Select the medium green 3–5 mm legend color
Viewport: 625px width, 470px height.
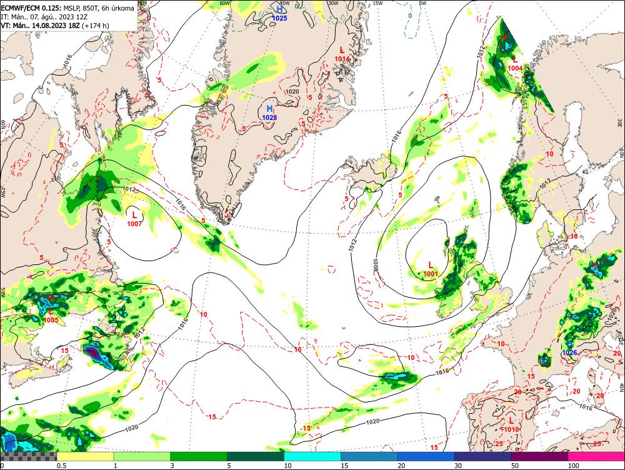tap(199, 456)
